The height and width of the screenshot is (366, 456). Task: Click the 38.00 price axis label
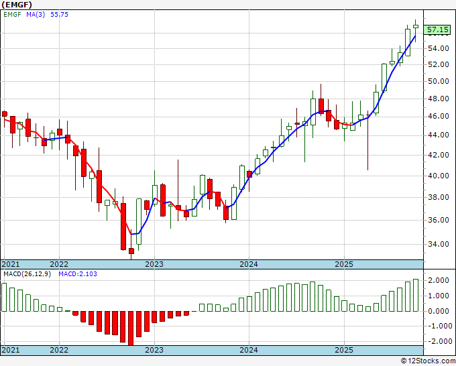coord(439,197)
